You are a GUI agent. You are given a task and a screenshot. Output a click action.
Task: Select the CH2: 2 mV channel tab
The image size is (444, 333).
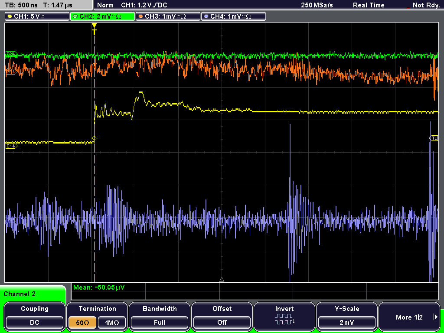click(x=102, y=16)
